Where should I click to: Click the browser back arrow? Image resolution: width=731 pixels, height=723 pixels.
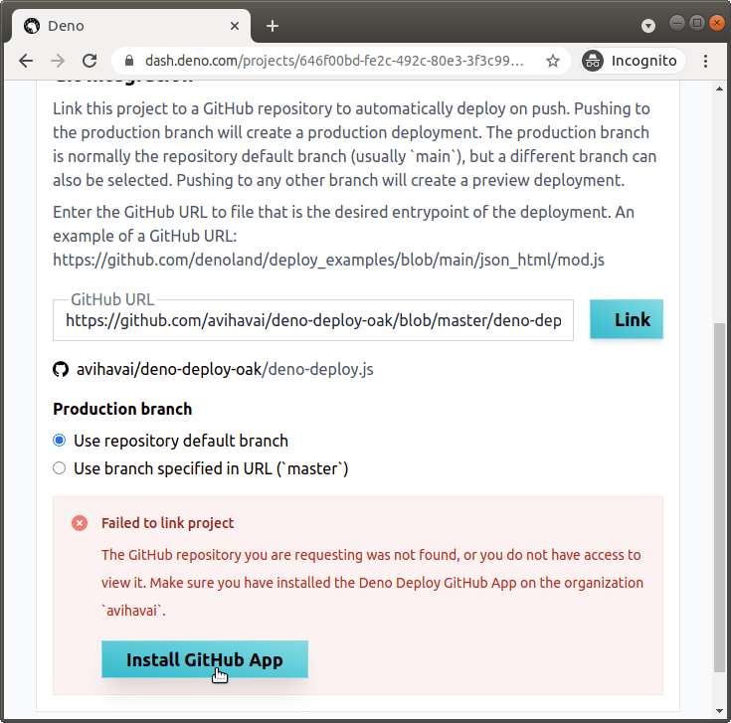[x=26, y=61]
